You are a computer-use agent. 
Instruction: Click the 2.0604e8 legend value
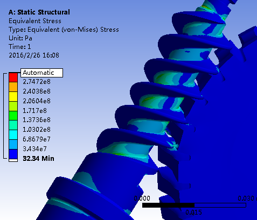tap(37, 101)
